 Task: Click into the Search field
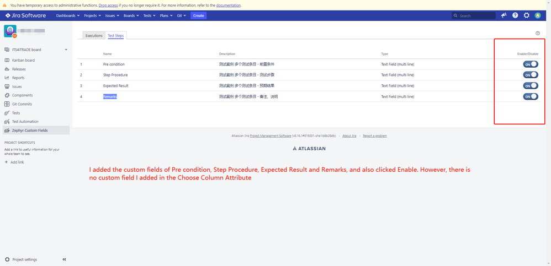click(474, 16)
